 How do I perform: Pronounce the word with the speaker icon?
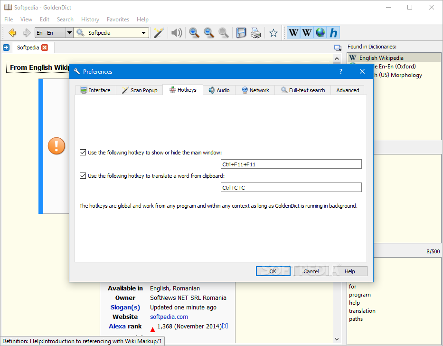177,33
